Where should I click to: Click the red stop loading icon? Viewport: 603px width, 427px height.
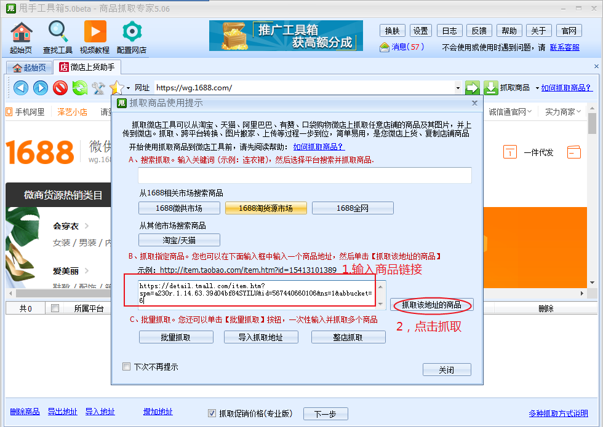[60, 88]
